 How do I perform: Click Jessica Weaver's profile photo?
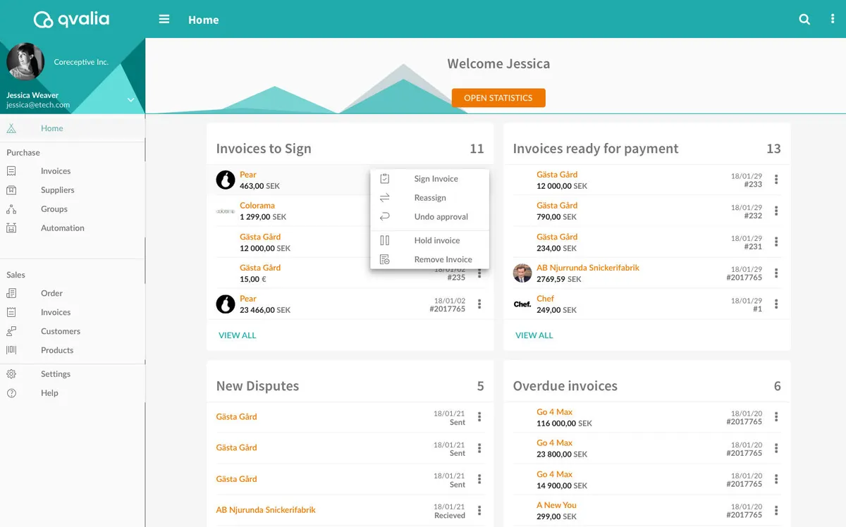[x=25, y=62]
